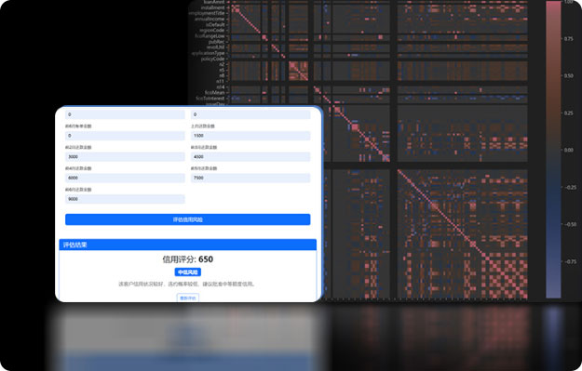Click the input field with value 4500
582x371 pixels.
(x=250, y=157)
